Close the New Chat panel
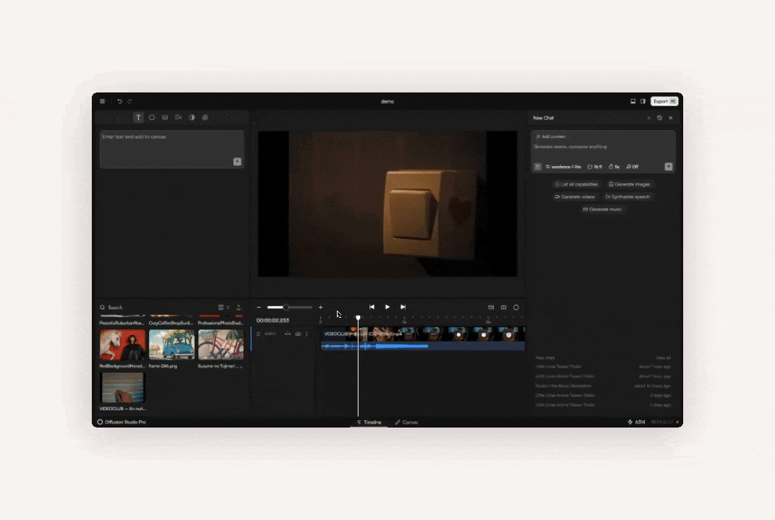The height and width of the screenshot is (520, 775). point(671,118)
